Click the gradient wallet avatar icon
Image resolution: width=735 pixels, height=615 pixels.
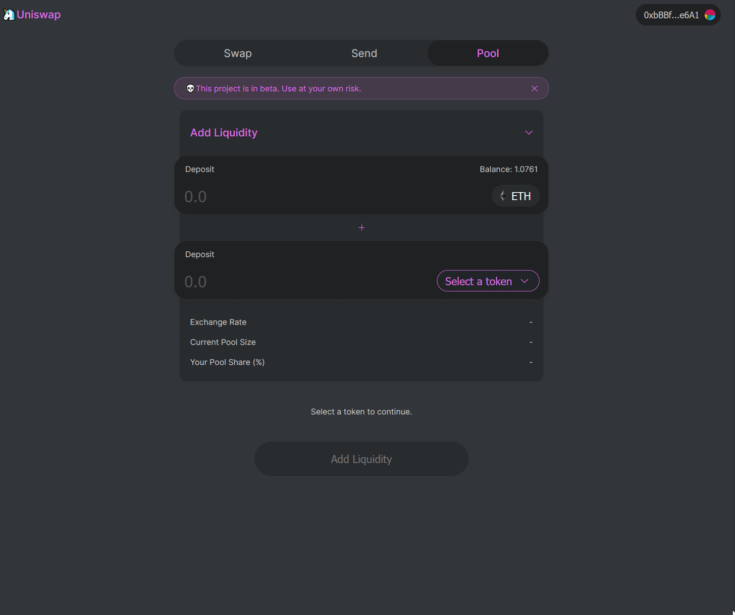pos(710,15)
